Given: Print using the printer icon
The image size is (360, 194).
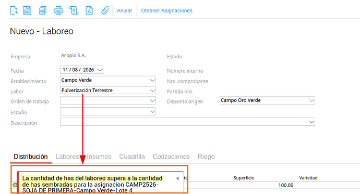Looking at the screenshot, I should (x=58, y=10).
